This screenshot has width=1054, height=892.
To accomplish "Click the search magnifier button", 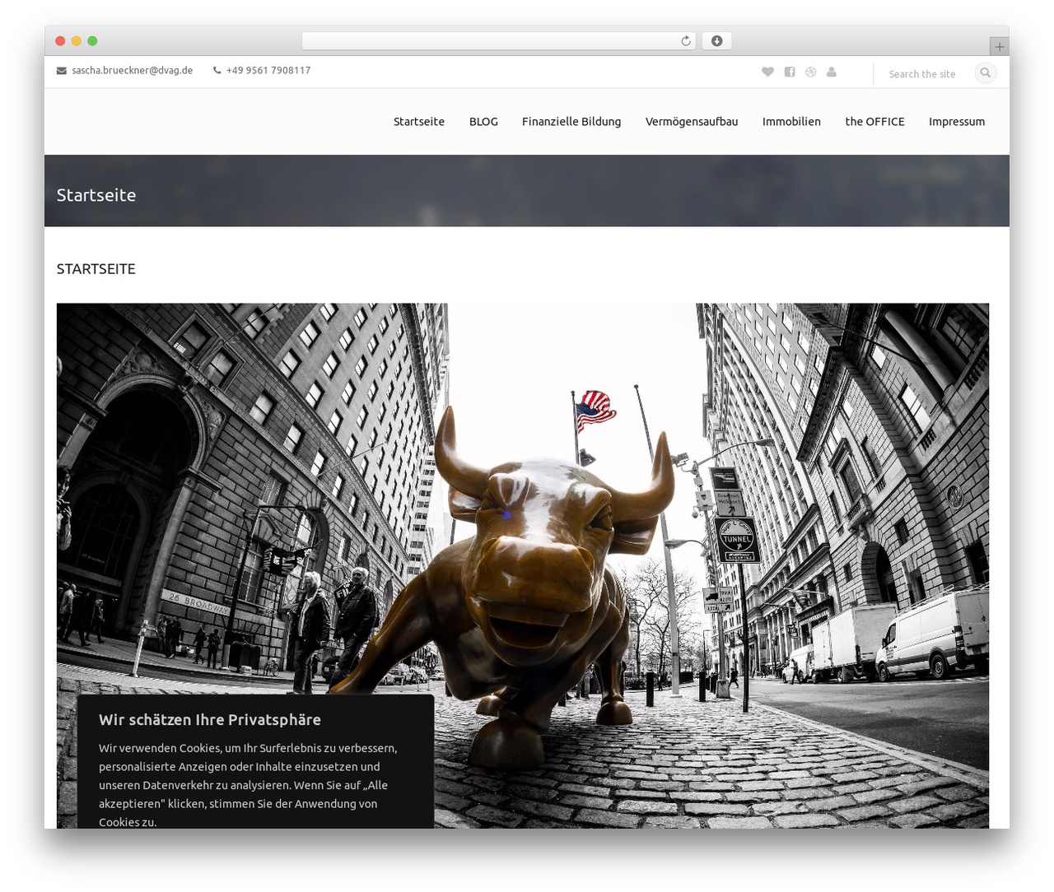I will 986,73.
